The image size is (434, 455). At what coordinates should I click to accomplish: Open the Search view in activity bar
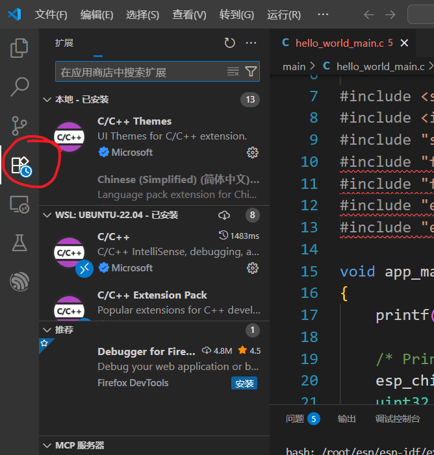[x=19, y=86]
